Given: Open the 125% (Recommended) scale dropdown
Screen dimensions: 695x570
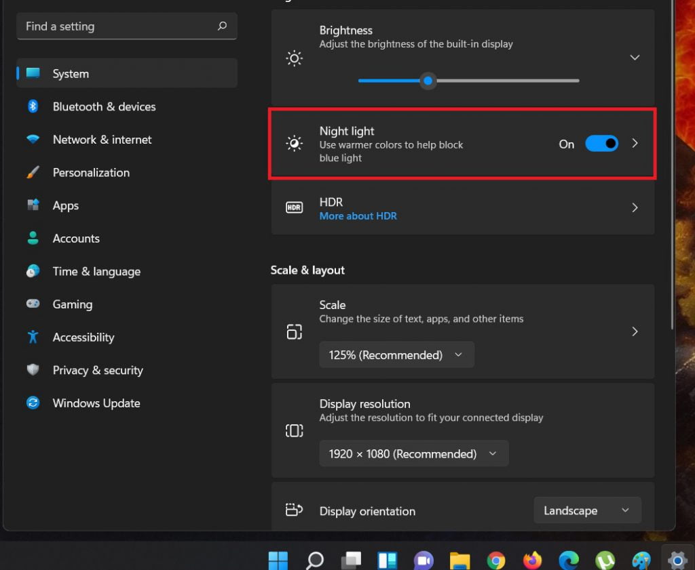Looking at the screenshot, I should (x=396, y=355).
